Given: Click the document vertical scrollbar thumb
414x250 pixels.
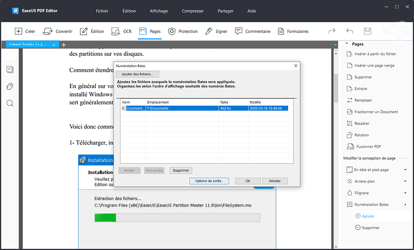Looking at the screenshot, I should pyautogui.click(x=336, y=89).
